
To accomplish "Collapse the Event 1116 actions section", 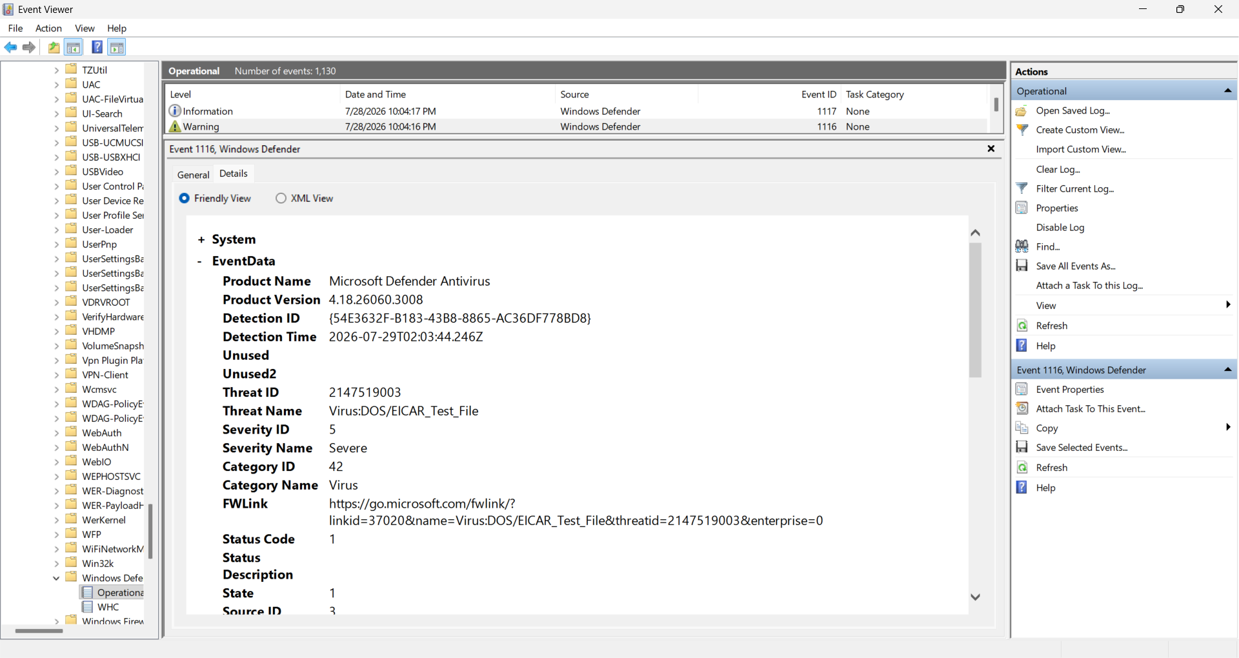I will pyautogui.click(x=1227, y=370).
